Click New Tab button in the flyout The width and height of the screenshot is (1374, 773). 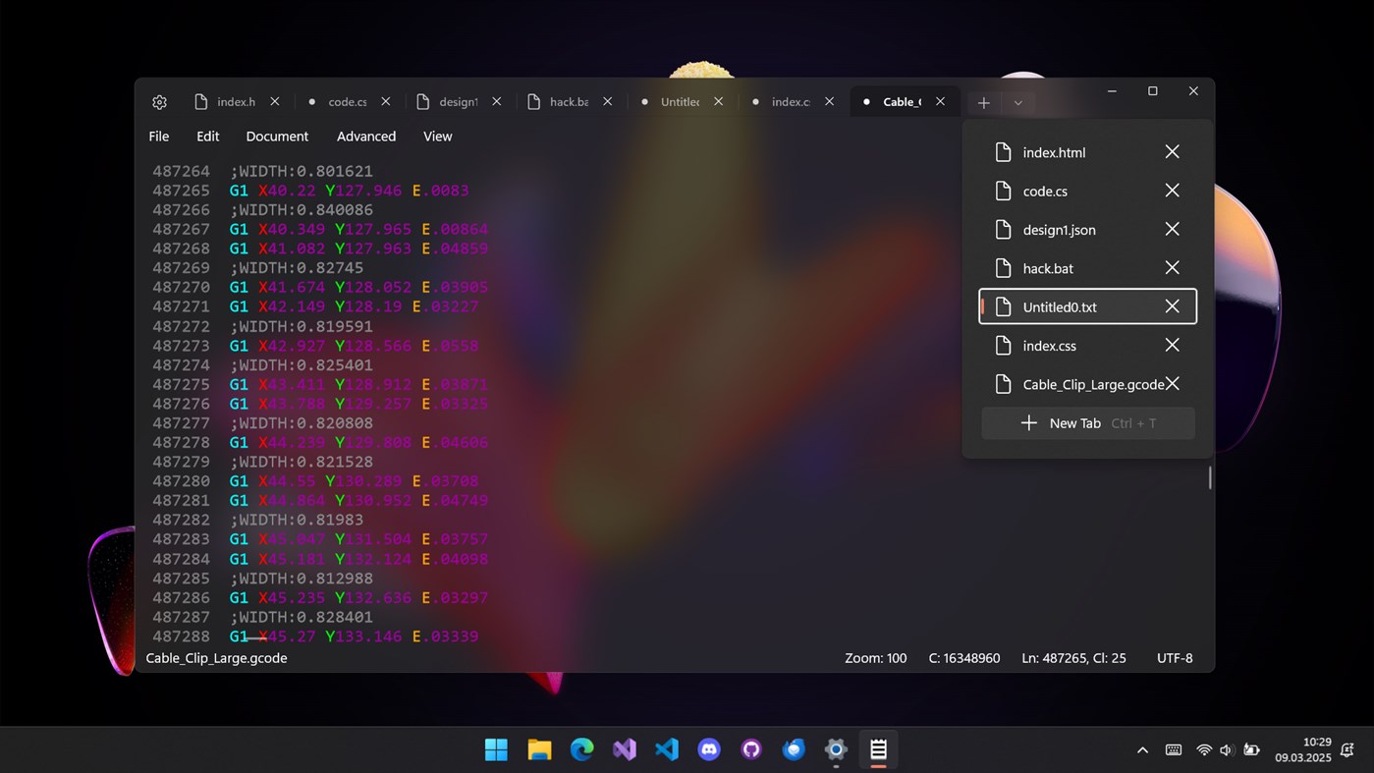(x=1087, y=423)
